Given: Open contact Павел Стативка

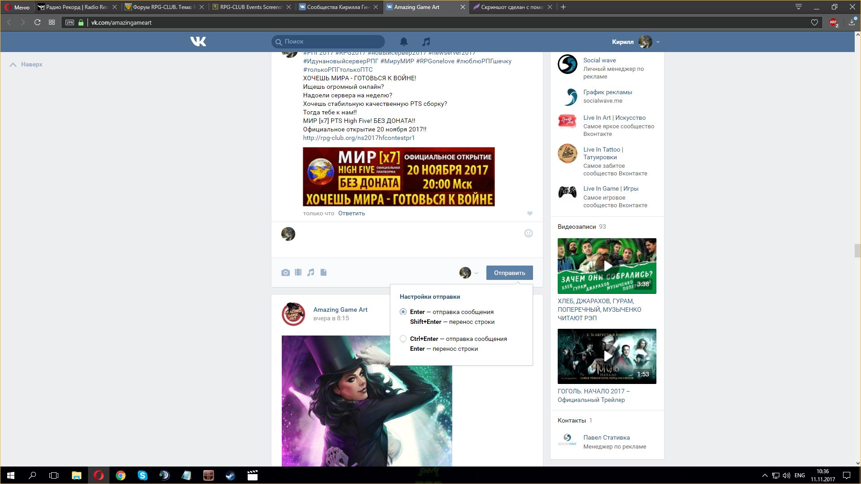Looking at the screenshot, I should pyautogui.click(x=606, y=437).
